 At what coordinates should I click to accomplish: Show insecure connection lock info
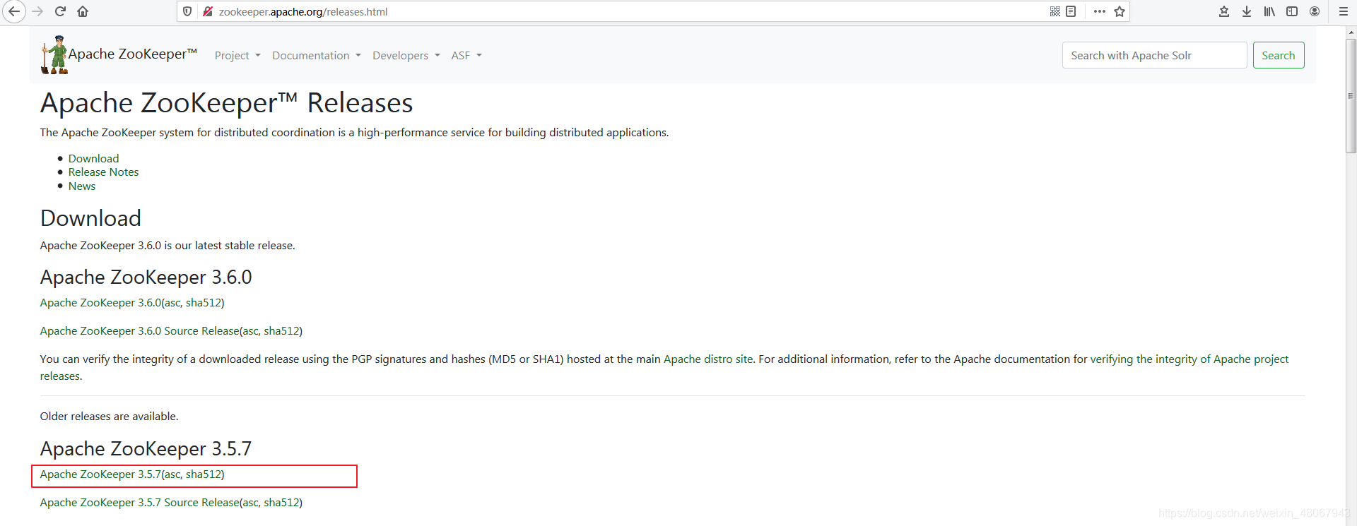pyautogui.click(x=208, y=11)
